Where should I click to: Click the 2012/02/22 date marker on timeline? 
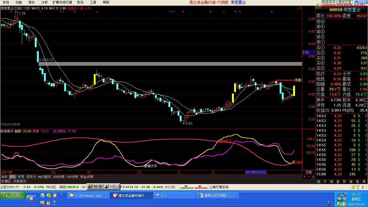[x=255, y=172]
